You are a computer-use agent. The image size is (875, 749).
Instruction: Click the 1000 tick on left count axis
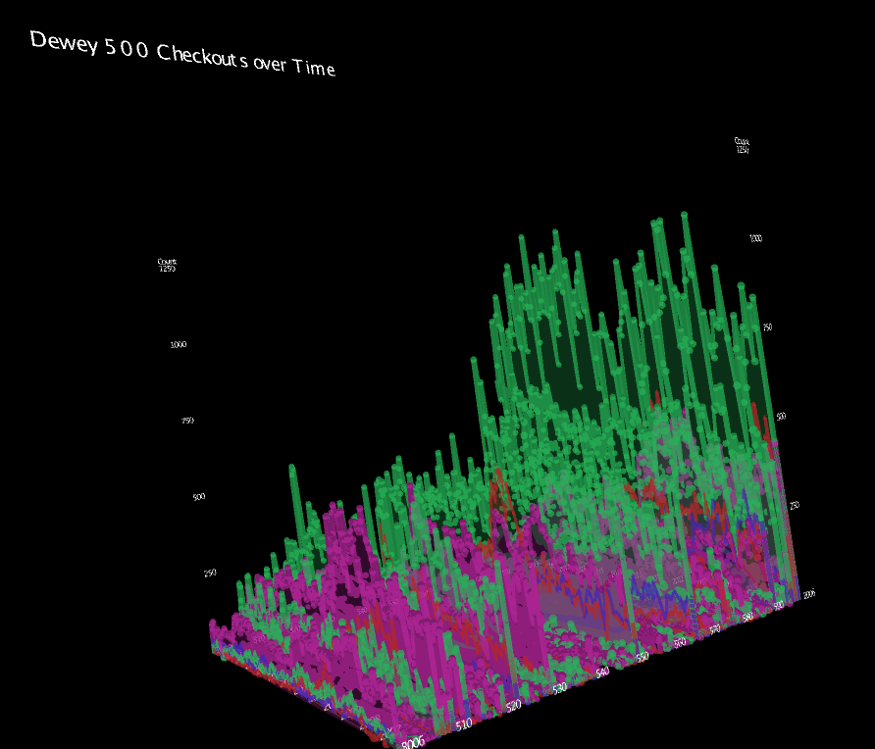[178, 345]
